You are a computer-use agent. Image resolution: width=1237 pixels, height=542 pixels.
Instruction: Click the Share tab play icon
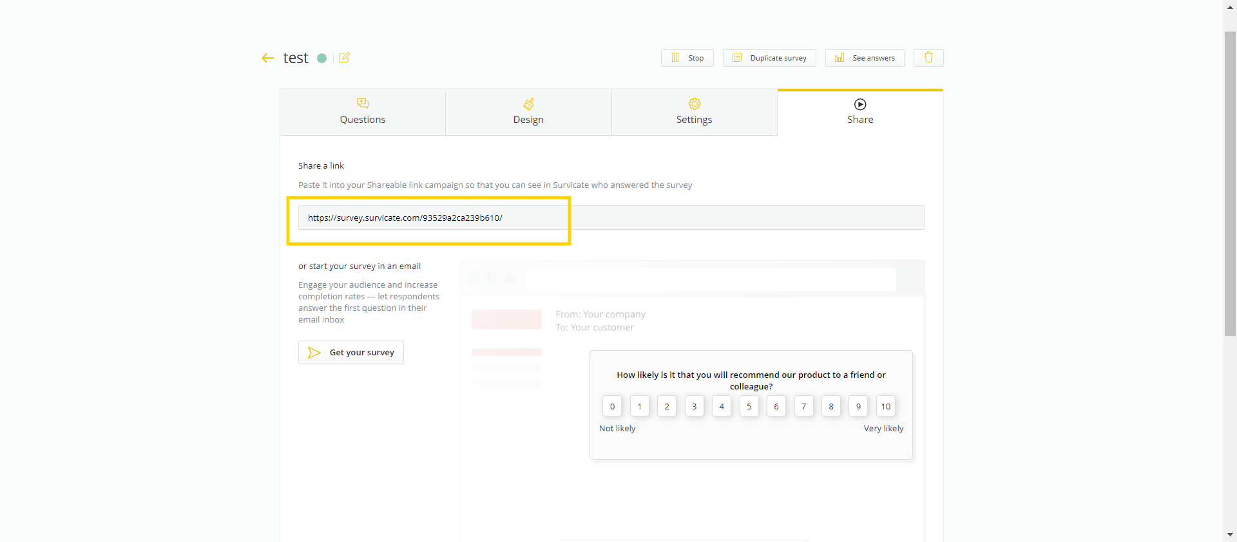coord(860,104)
